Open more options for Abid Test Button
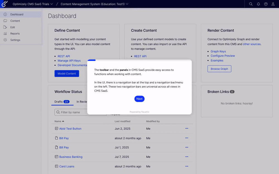 (187, 129)
